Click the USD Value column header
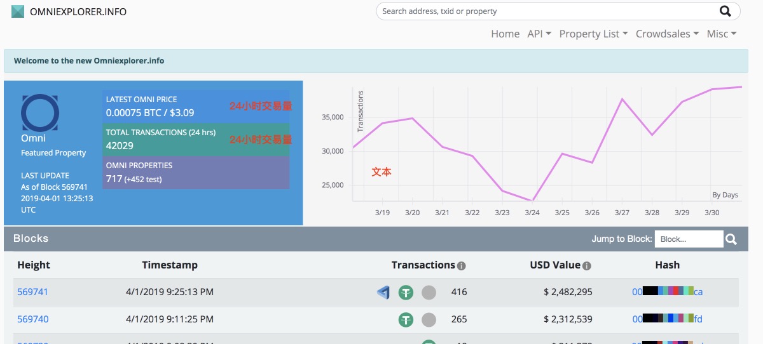763x344 pixels. pos(555,265)
